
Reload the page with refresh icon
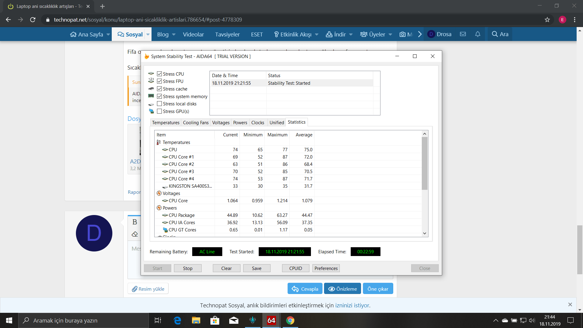[x=33, y=20]
